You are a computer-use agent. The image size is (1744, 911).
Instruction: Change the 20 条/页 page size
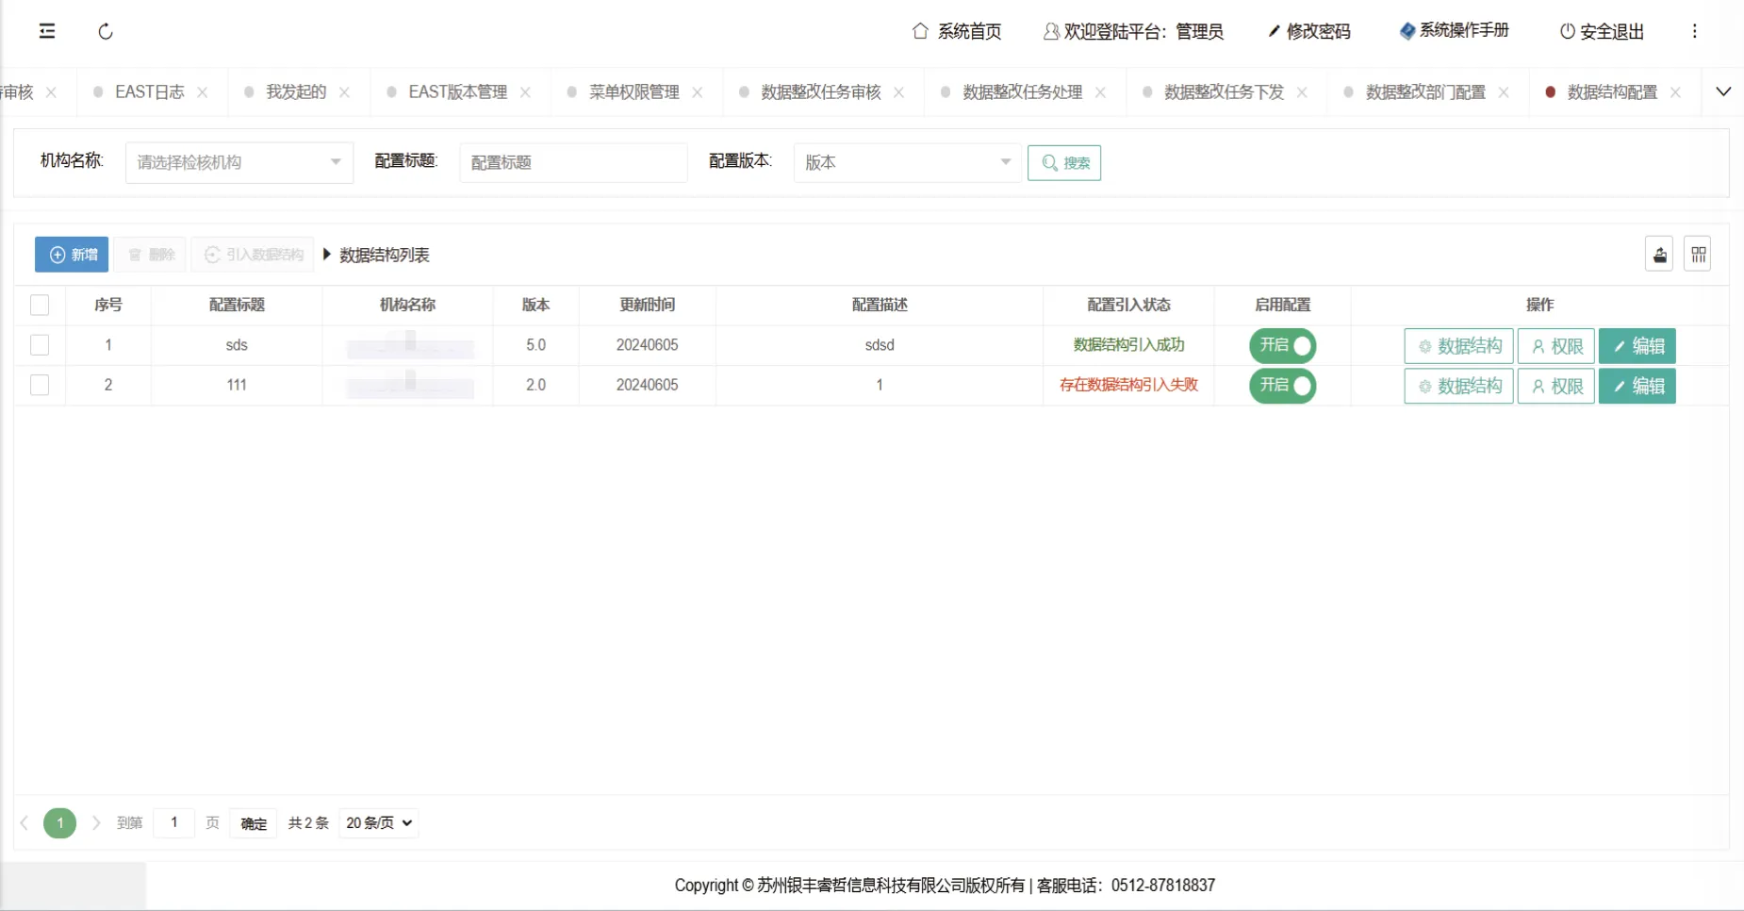[379, 823]
